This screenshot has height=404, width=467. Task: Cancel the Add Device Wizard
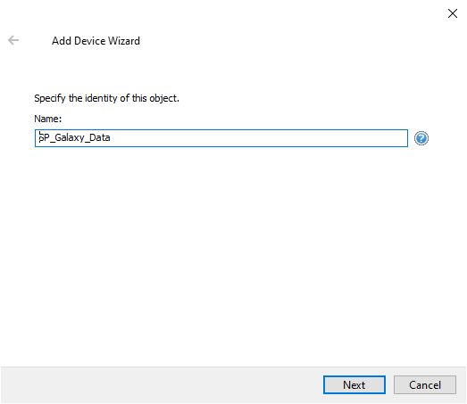pyautogui.click(x=425, y=384)
